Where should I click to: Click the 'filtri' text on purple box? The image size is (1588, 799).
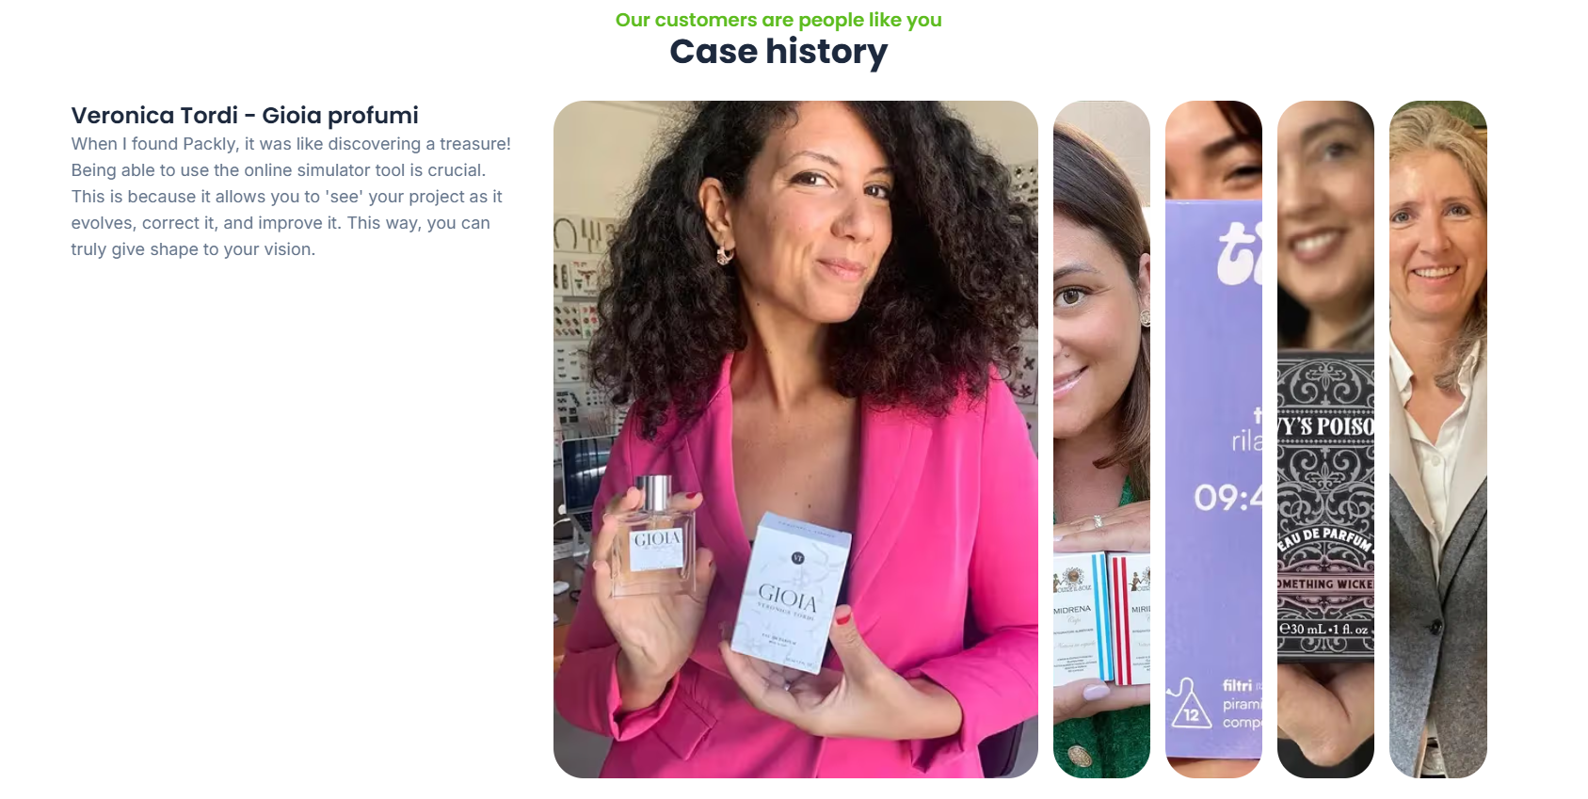1237,685
